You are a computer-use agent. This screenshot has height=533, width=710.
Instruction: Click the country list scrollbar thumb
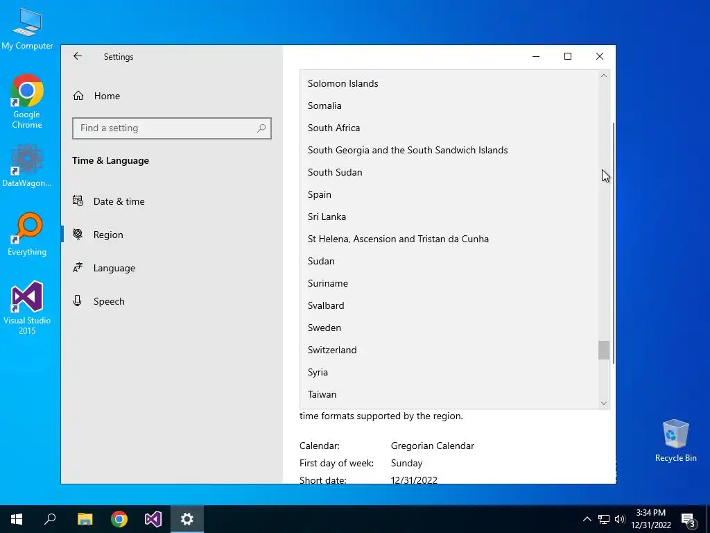tap(604, 350)
